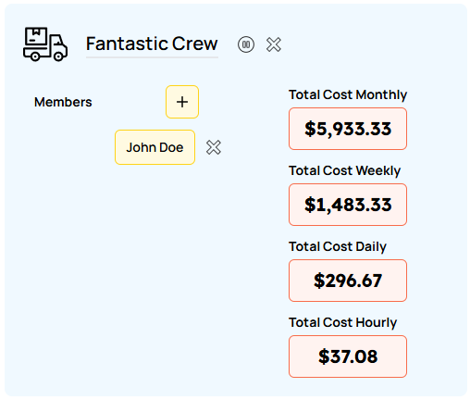The height and width of the screenshot is (400, 470).
Task: Select the John Doe member chip
Action: click(155, 147)
